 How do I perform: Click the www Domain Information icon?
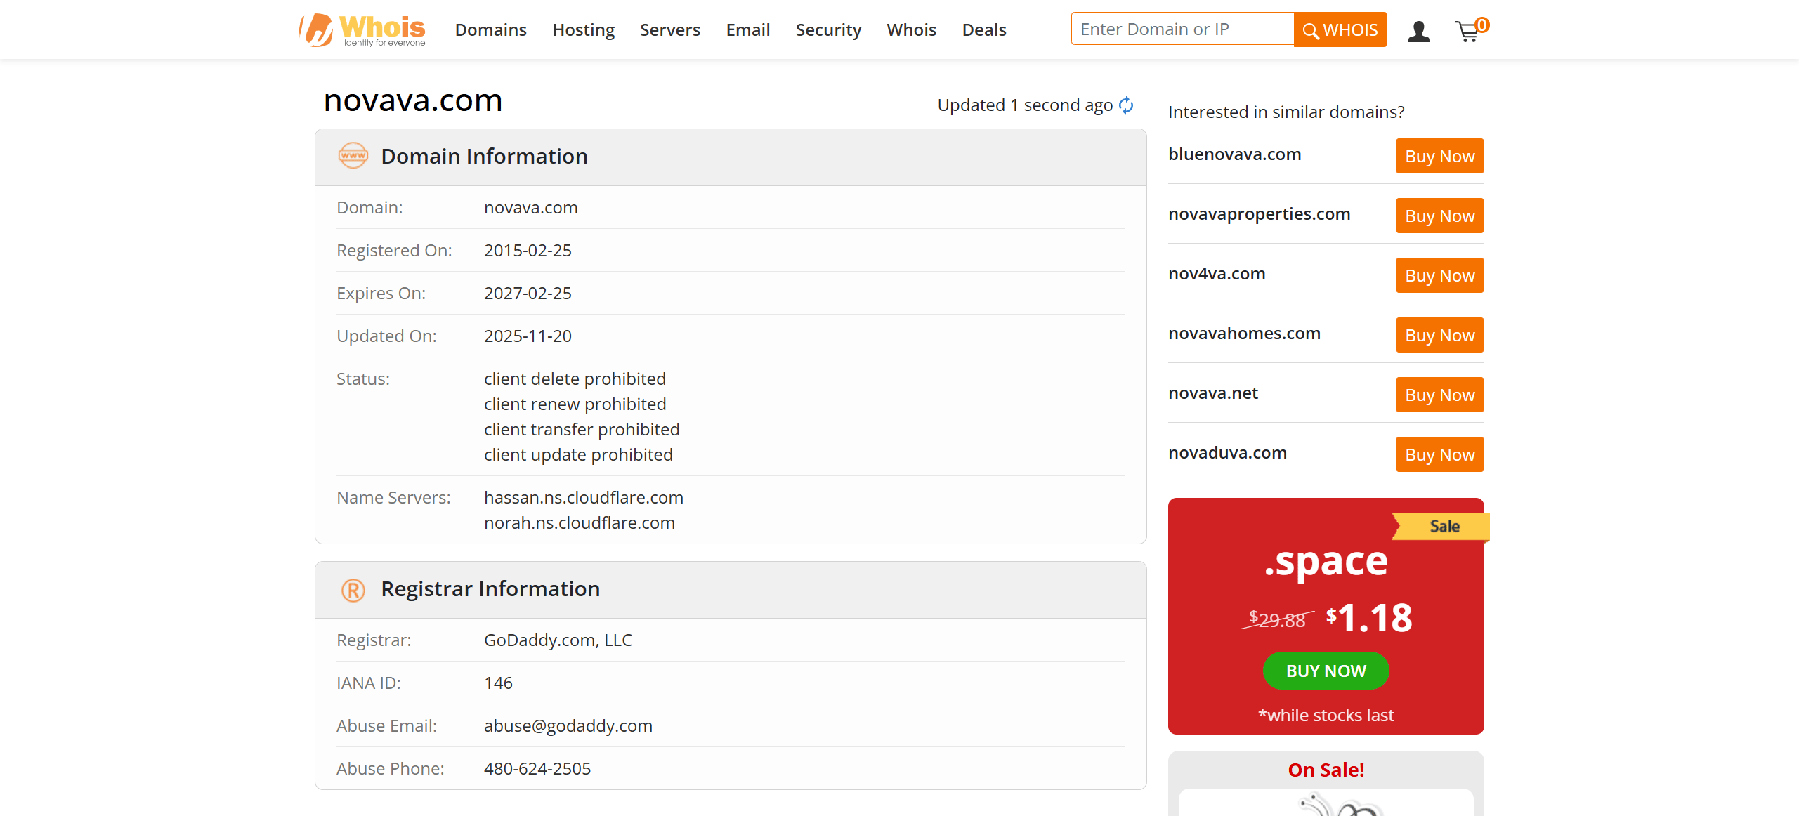click(x=353, y=156)
